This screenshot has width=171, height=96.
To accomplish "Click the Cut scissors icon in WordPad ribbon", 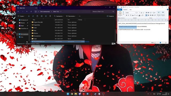I will 123,12.
